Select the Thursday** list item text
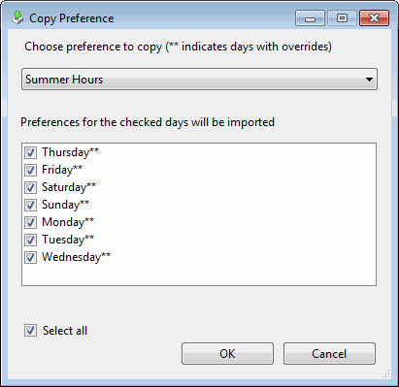 pos(70,152)
